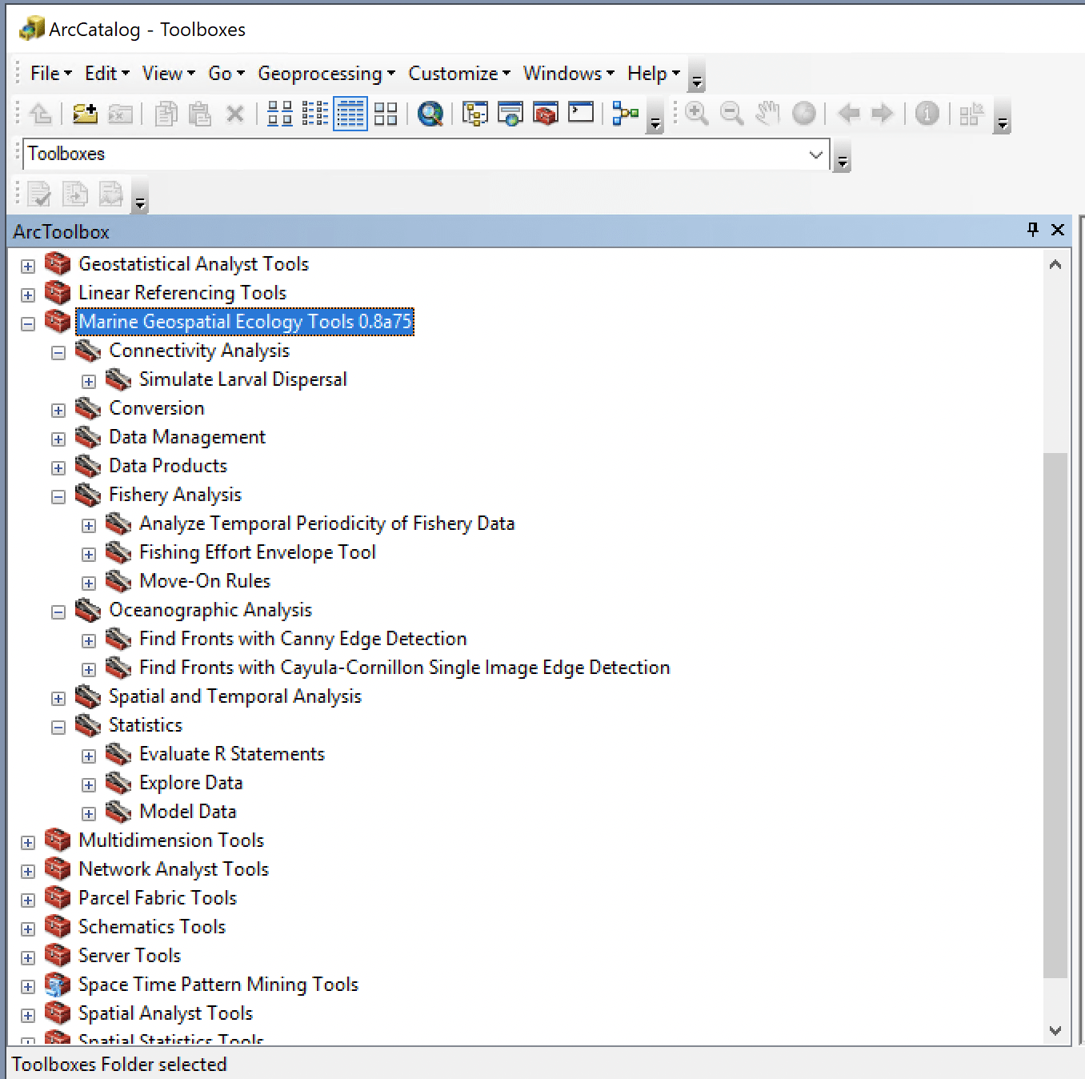Select the Identify tool icon
The image size is (1085, 1079).
tap(927, 114)
